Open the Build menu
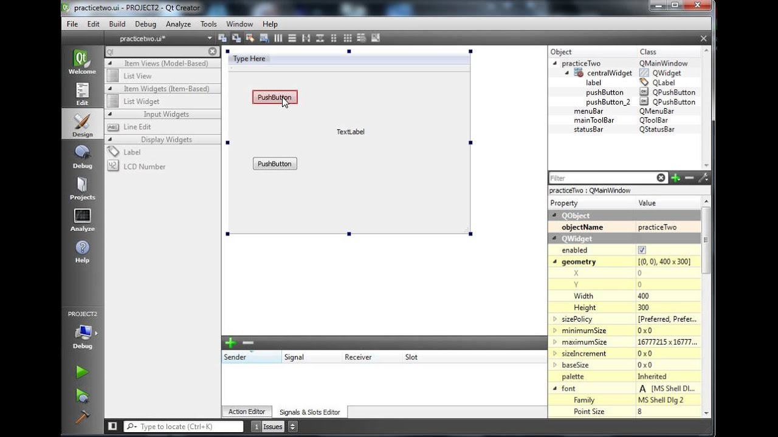This screenshot has width=778, height=437. tap(117, 24)
